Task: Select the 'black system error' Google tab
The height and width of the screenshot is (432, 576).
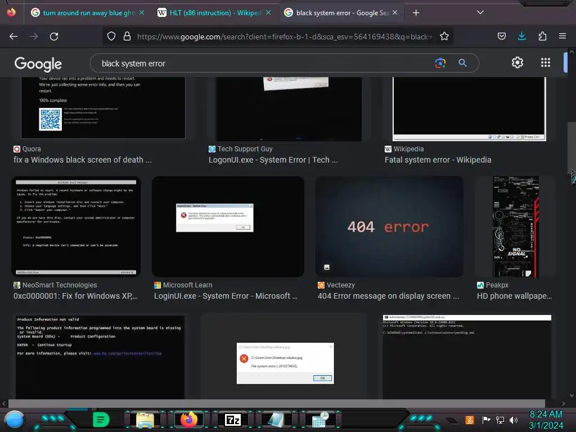Action: [x=341, y=13]
